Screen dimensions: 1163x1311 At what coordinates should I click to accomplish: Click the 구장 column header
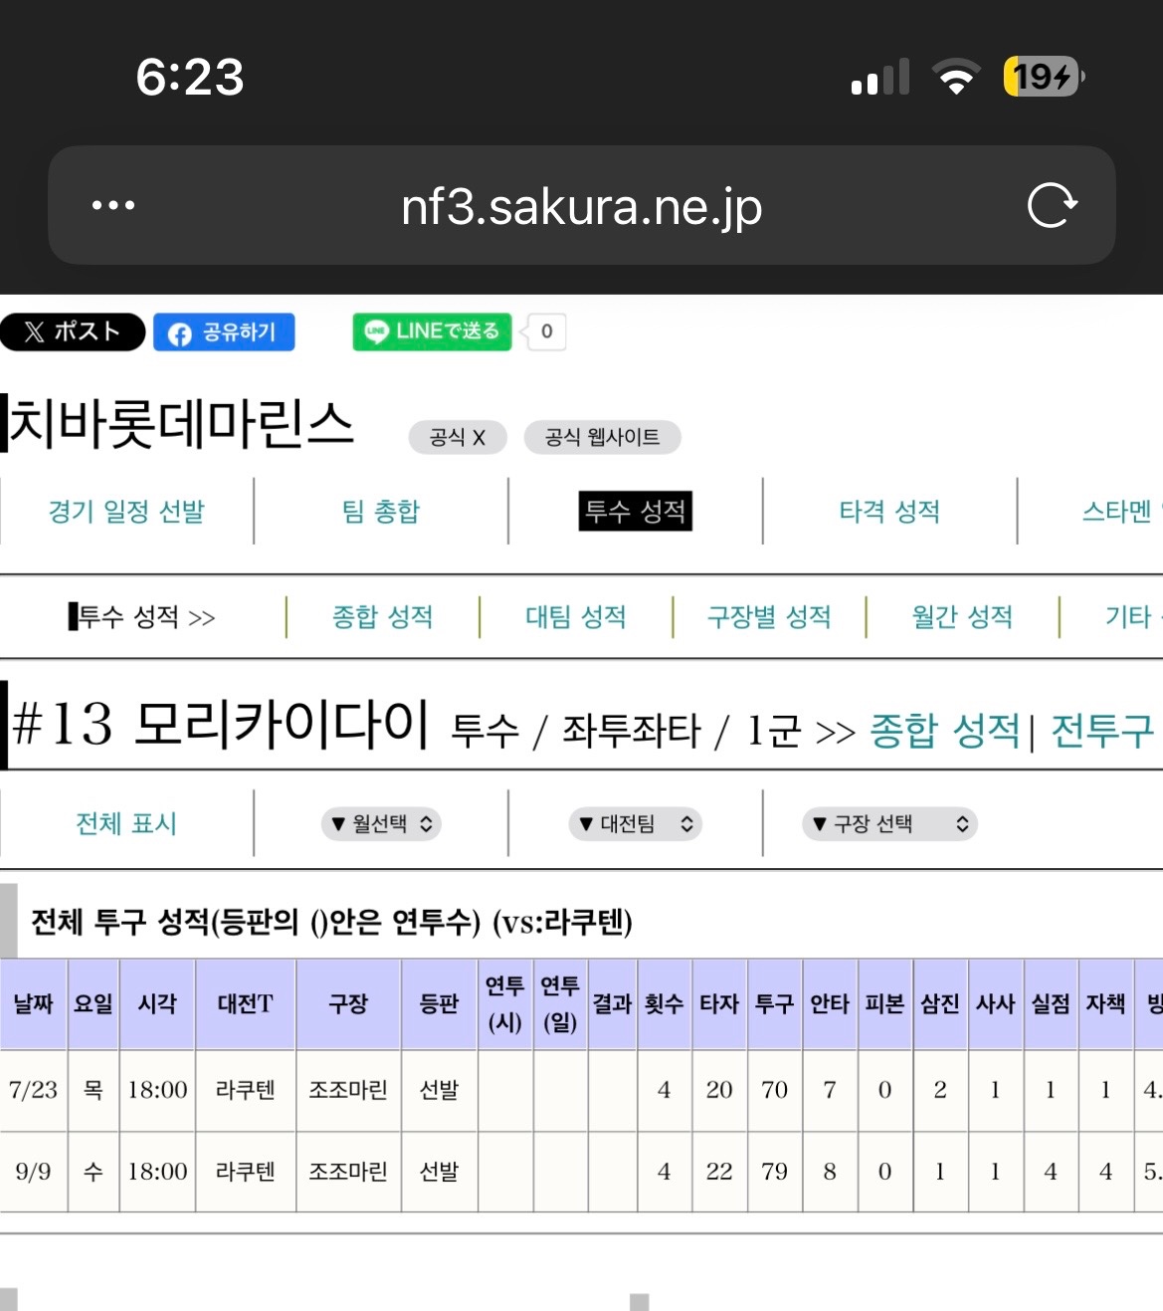click(x=348, y=1004)
